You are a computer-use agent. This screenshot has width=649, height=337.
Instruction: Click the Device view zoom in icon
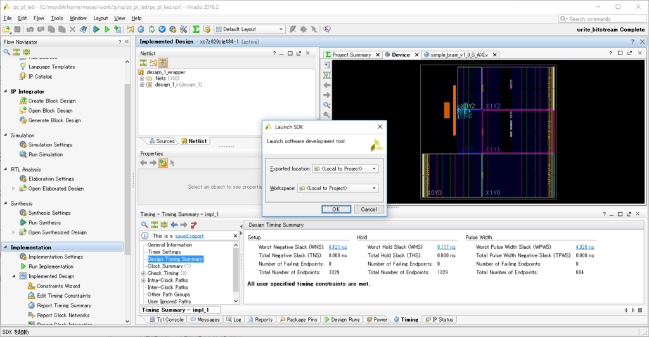click(x=326, y=105)
